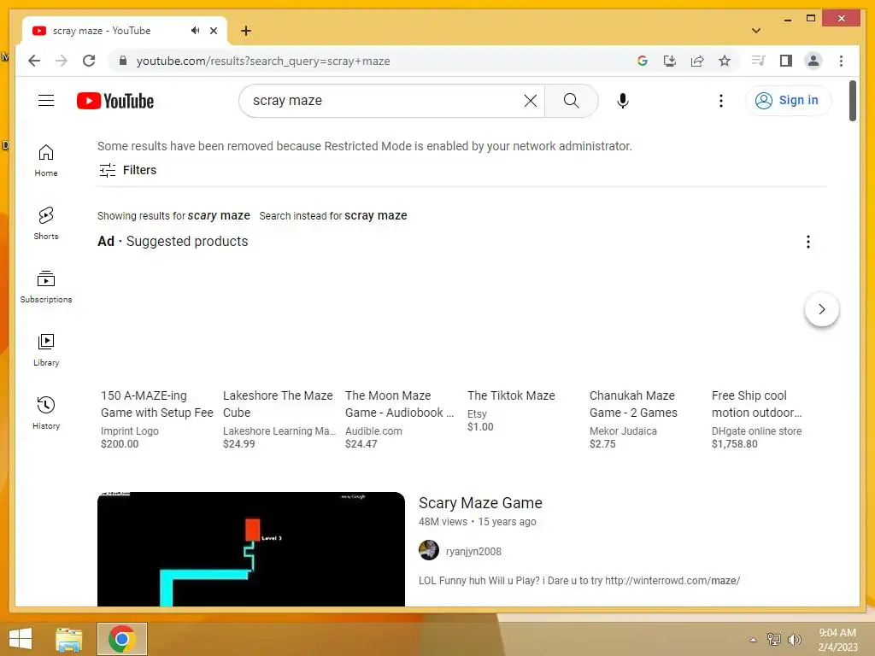Screen dimensions: 875x656
Task: Click ryanjyn2008 channel avatar
Action: click(429, 550)
